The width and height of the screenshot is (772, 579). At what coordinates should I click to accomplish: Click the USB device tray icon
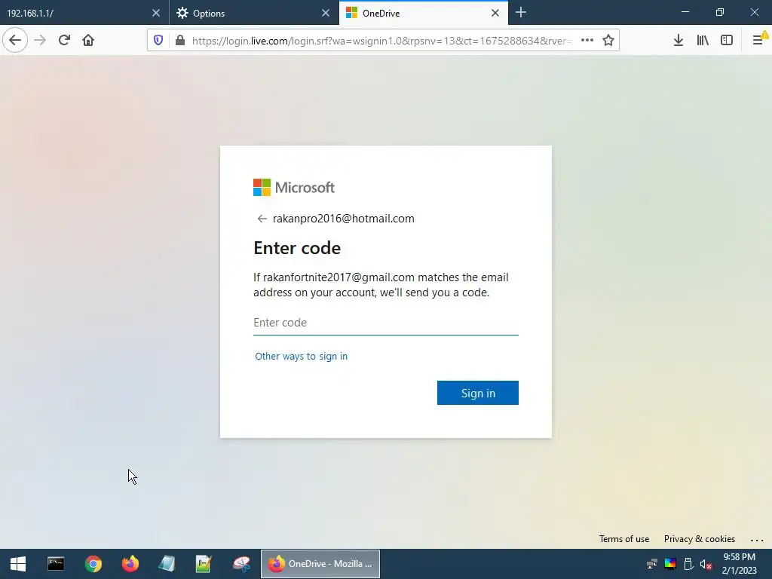[x=688, y=564]
